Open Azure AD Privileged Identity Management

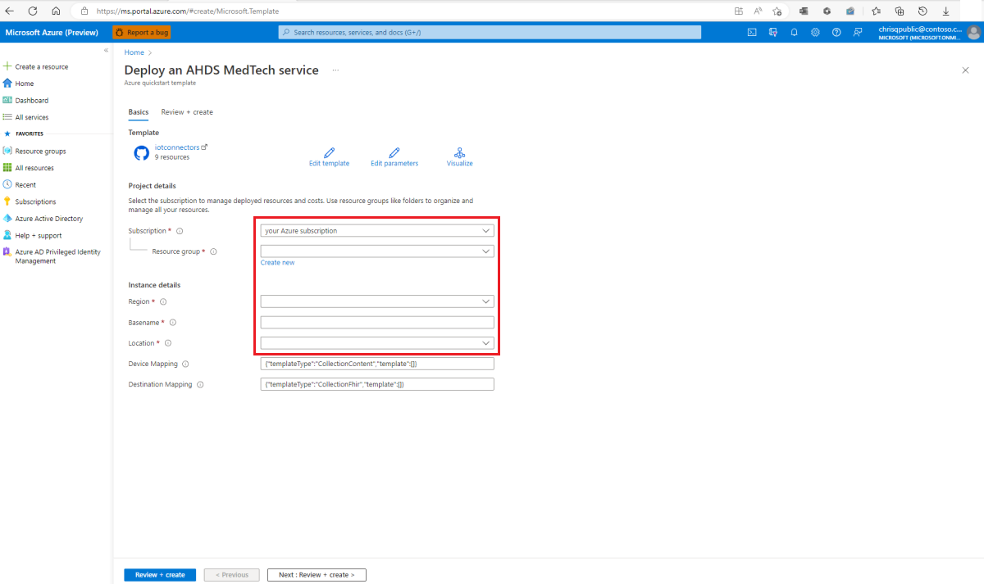coord(57,256)
